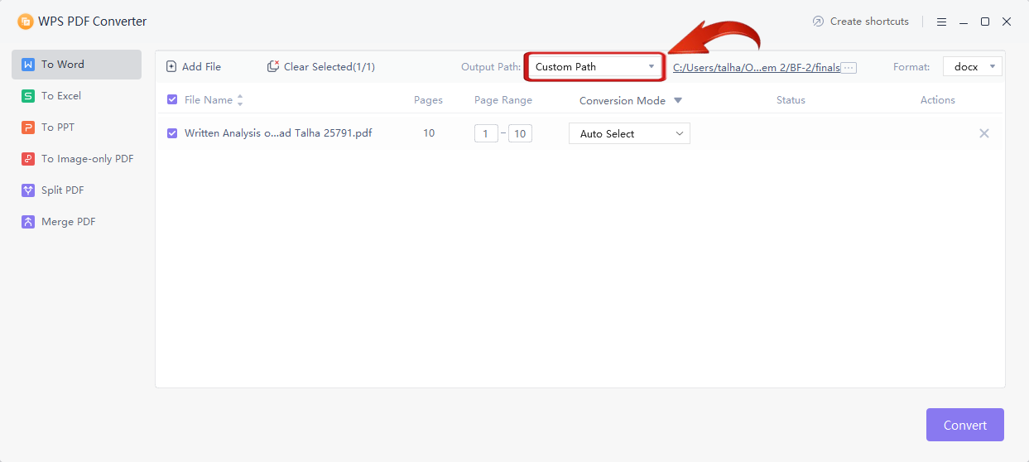Click the Written Analysis pdf file name
Screen dimensions: 1029x462
(x=278, y=133)
